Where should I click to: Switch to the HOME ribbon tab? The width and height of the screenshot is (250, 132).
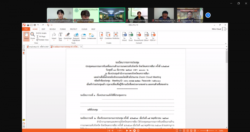[x=35, y=29]
